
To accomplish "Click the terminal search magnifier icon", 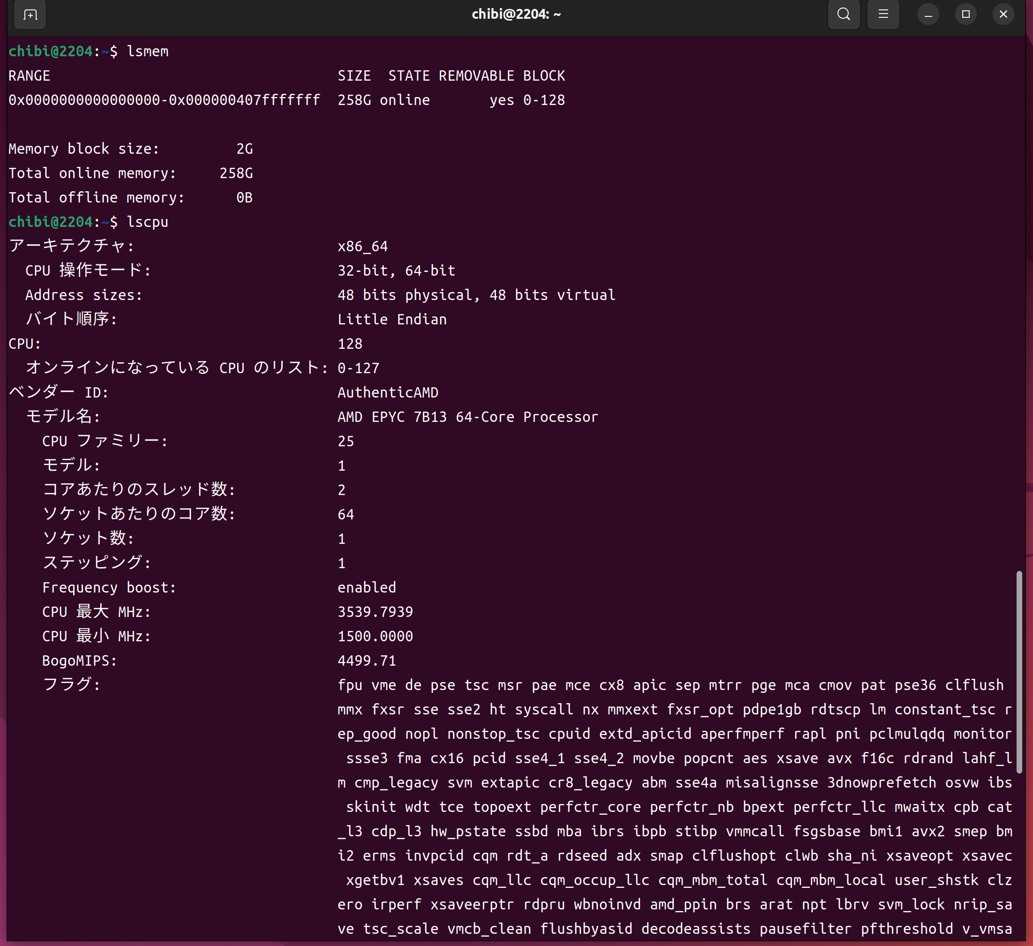I will [x=844, y=15].
